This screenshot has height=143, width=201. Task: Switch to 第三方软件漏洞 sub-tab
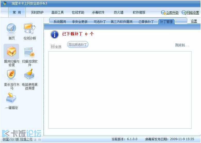(121, 22)
